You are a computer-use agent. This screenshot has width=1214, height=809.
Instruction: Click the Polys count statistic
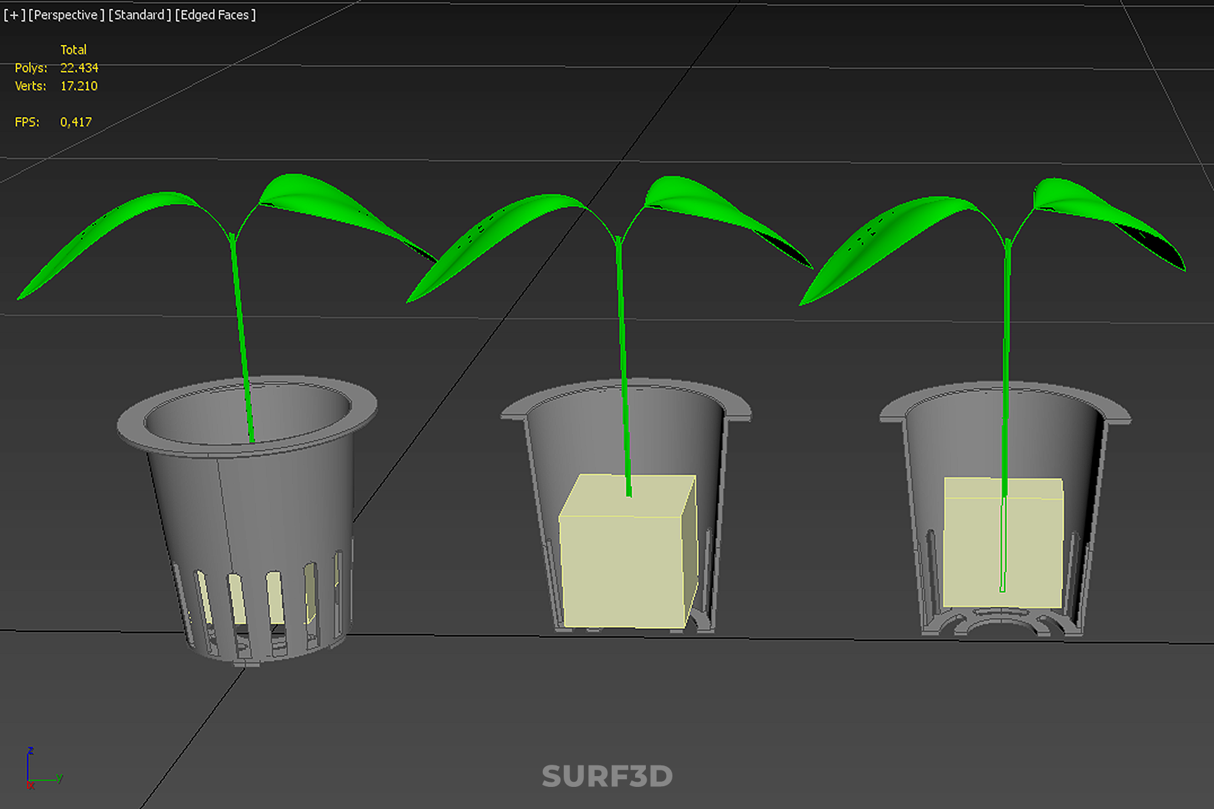79,68
